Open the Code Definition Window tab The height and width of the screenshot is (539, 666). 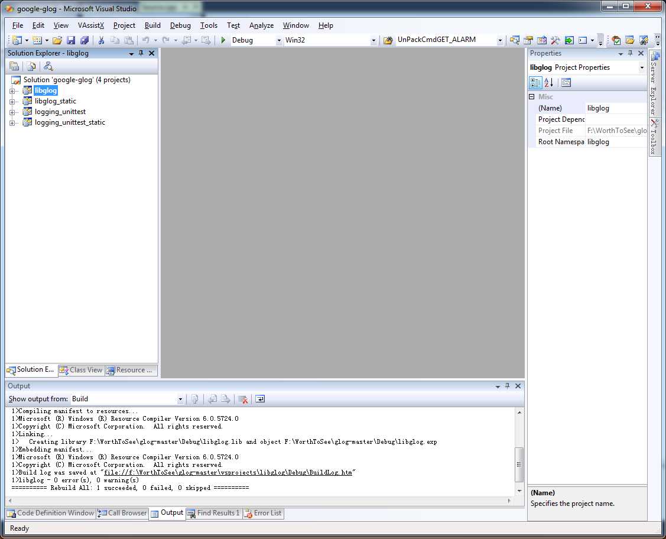coord(51,513)
